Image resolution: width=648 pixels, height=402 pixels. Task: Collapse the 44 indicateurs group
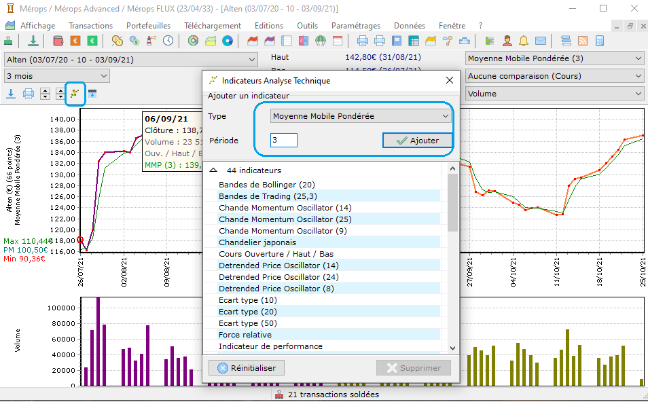[x=213, y=170]
